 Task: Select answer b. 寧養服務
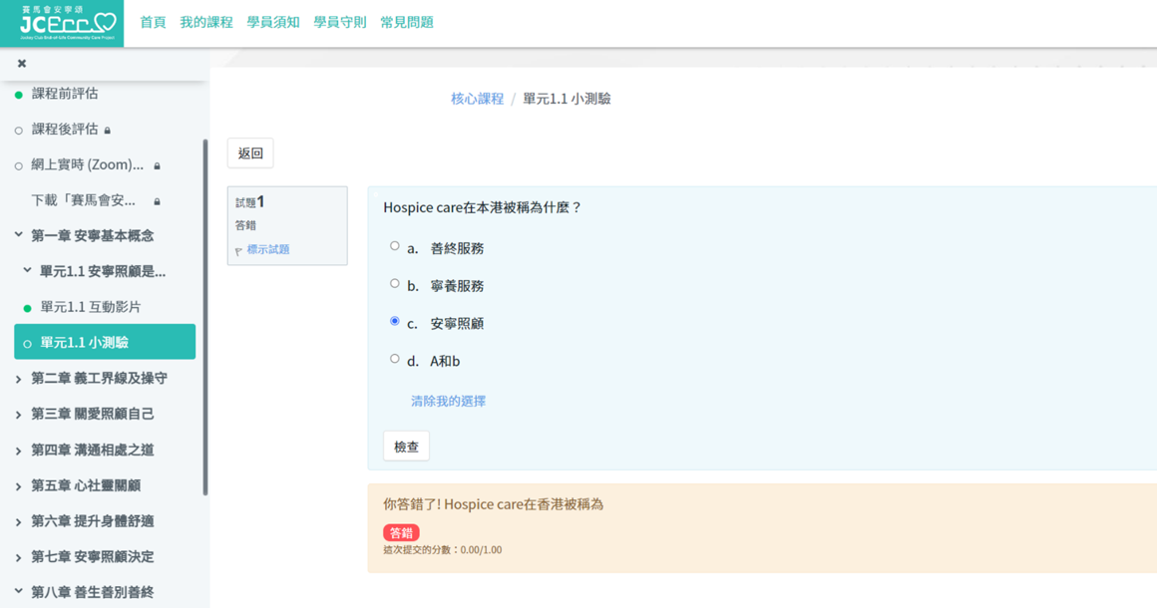(395, 284)
